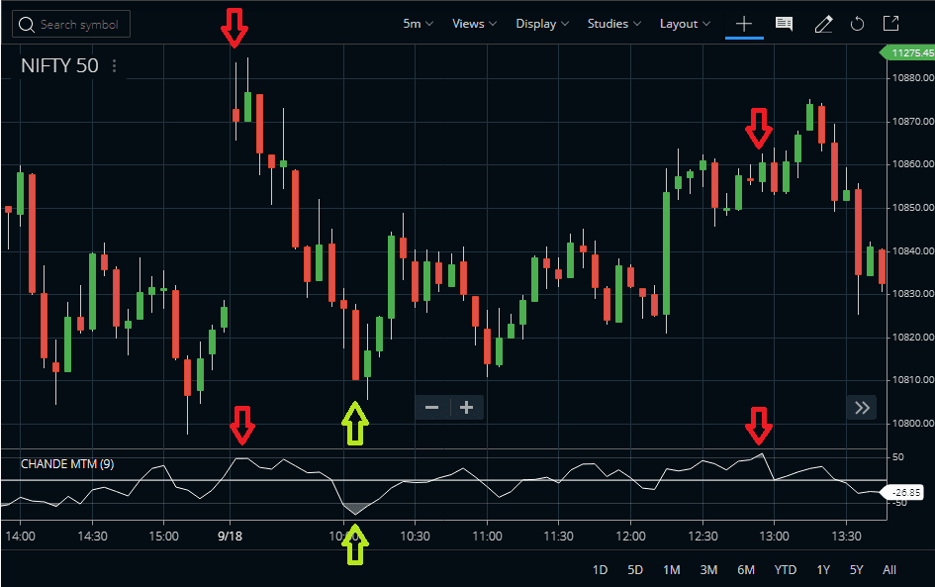Viewport: 935px width, 587px height.
Task: Click the 10800.00 price axis label
Action: coord(912,423)
